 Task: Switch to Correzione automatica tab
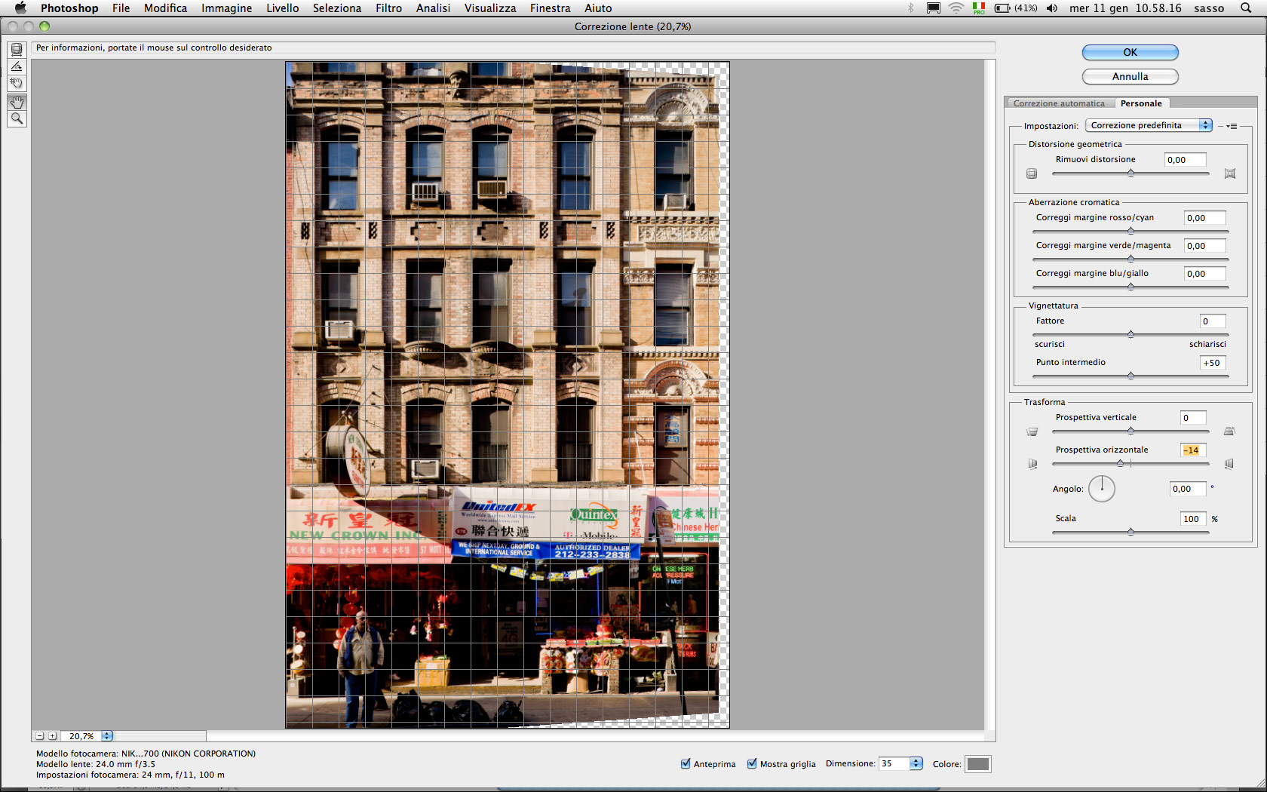(1059, 103)
